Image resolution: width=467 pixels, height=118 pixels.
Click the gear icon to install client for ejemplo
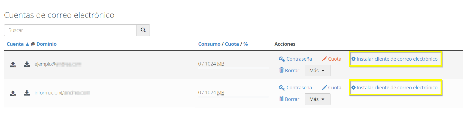[353, 59]
